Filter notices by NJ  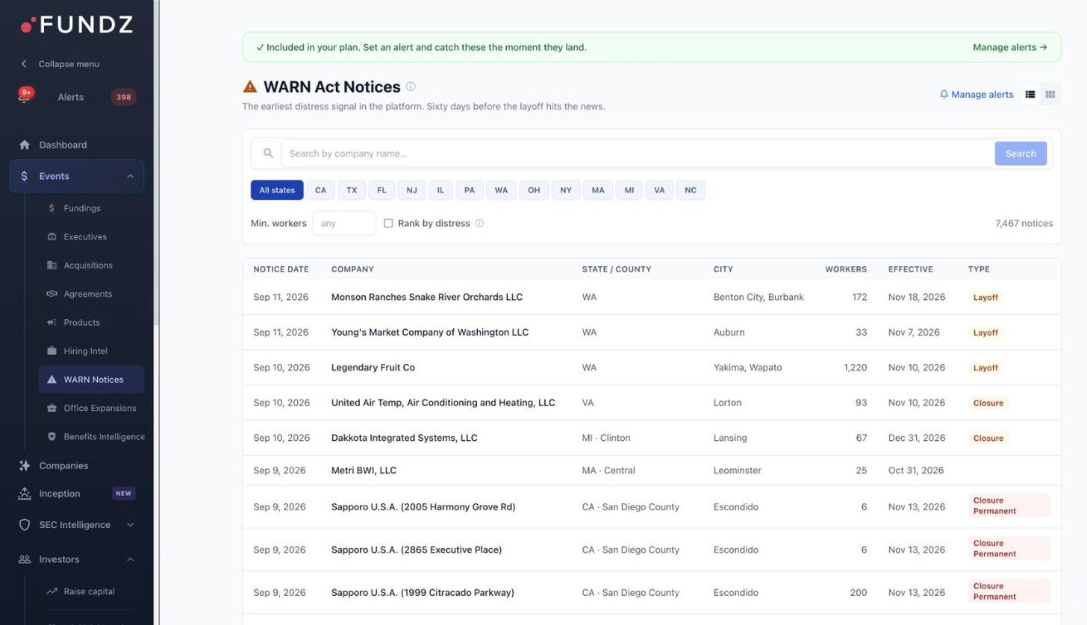click(411, 190)
